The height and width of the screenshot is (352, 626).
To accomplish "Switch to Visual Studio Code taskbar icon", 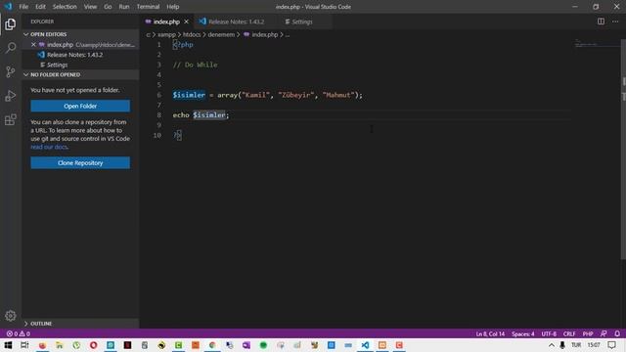I will [365, 345].
